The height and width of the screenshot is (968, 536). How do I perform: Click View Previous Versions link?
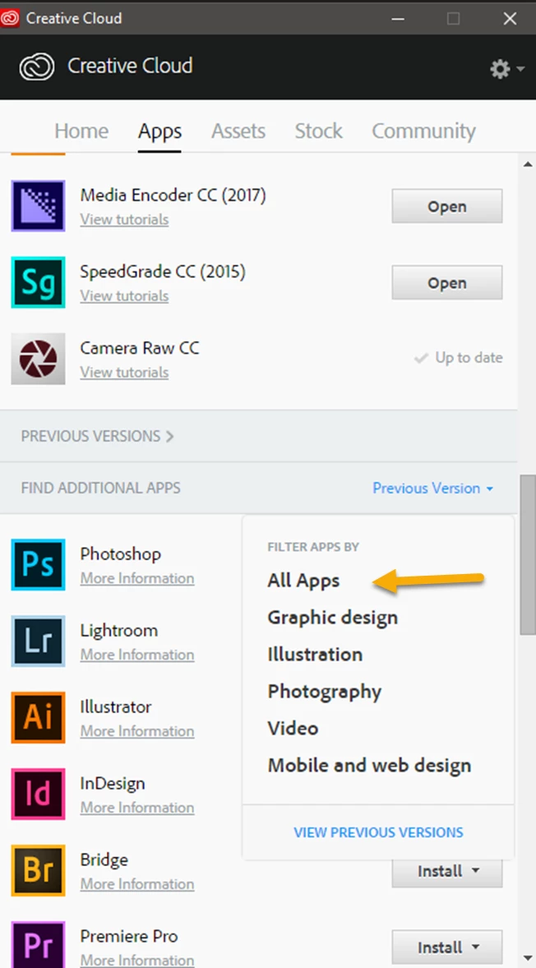click(x=378, y=832)
